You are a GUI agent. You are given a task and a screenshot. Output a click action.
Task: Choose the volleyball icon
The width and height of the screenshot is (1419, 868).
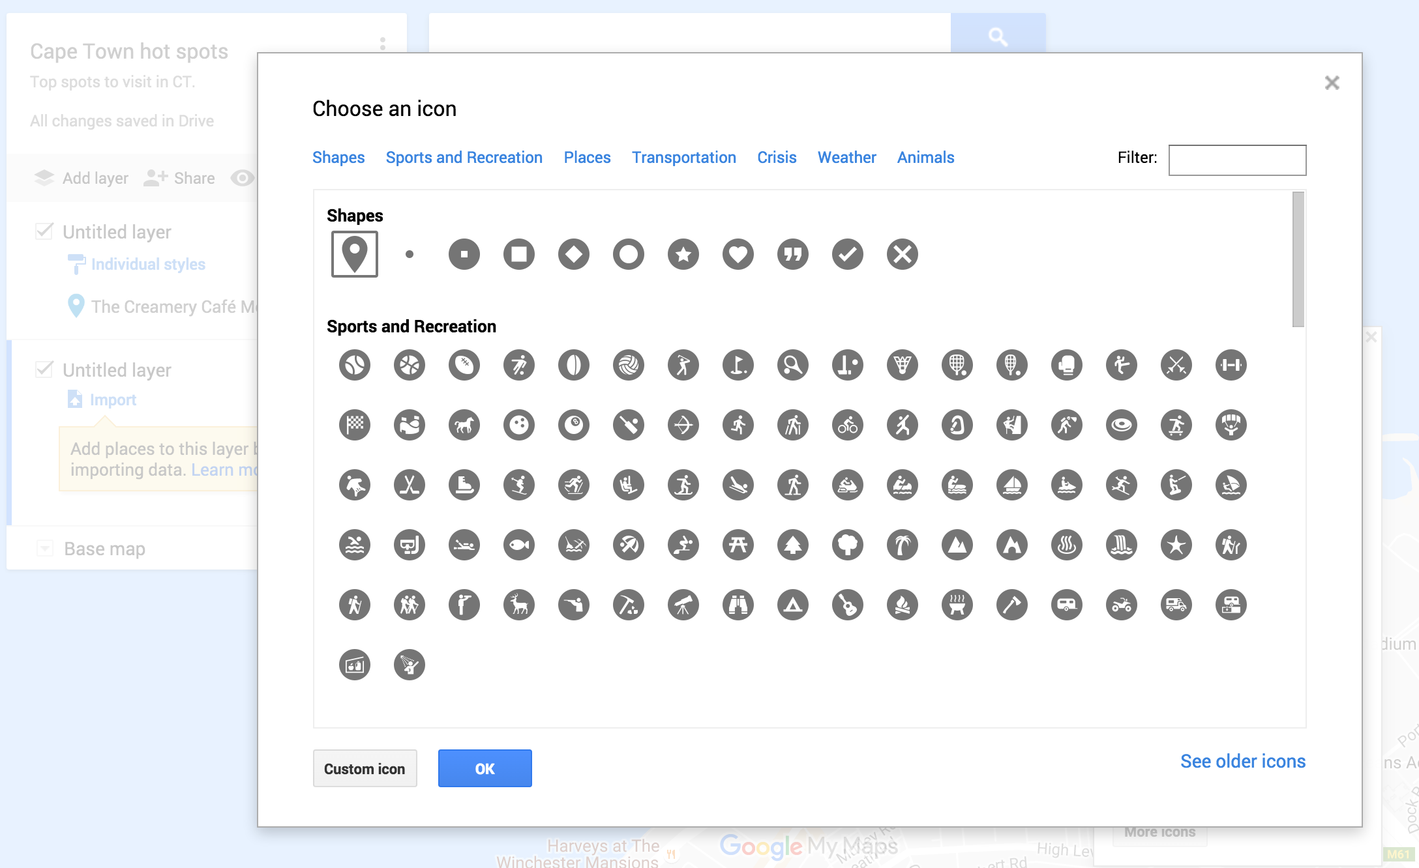pyautogui.click(x=629, y=366)
